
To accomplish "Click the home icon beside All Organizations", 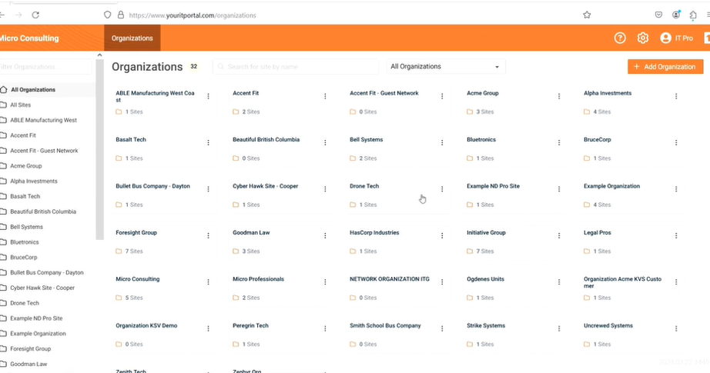I will point(4,89).
